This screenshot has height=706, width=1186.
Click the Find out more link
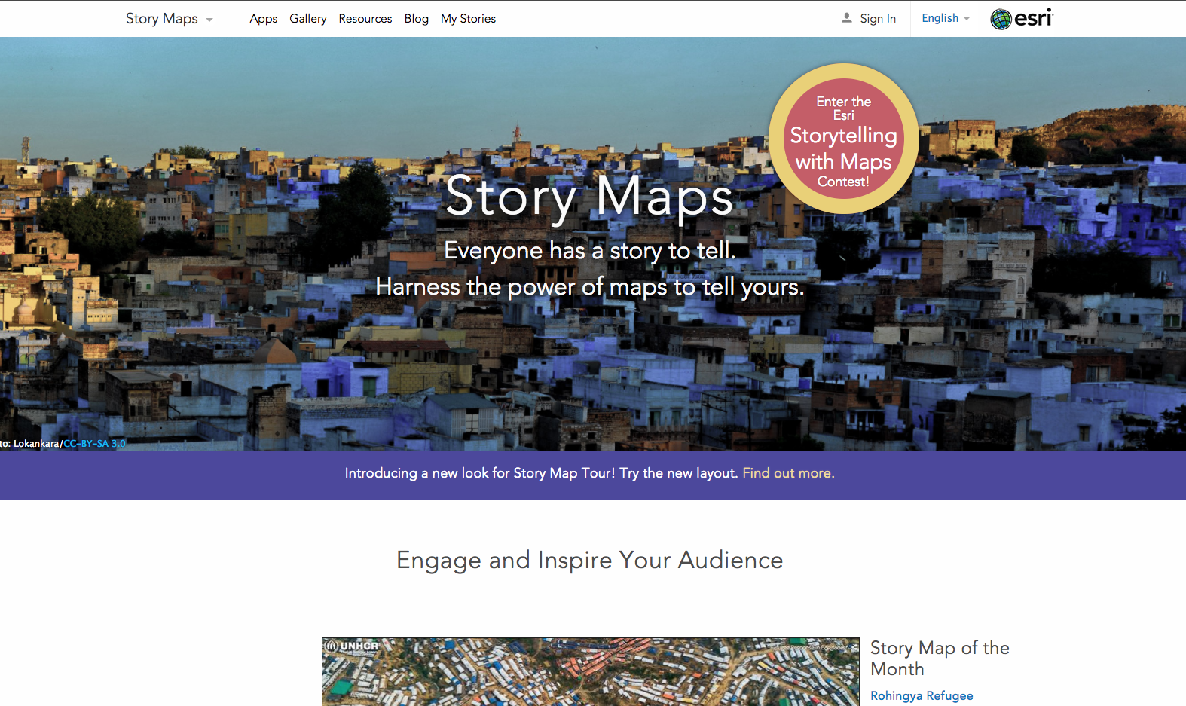click(788, 473)
